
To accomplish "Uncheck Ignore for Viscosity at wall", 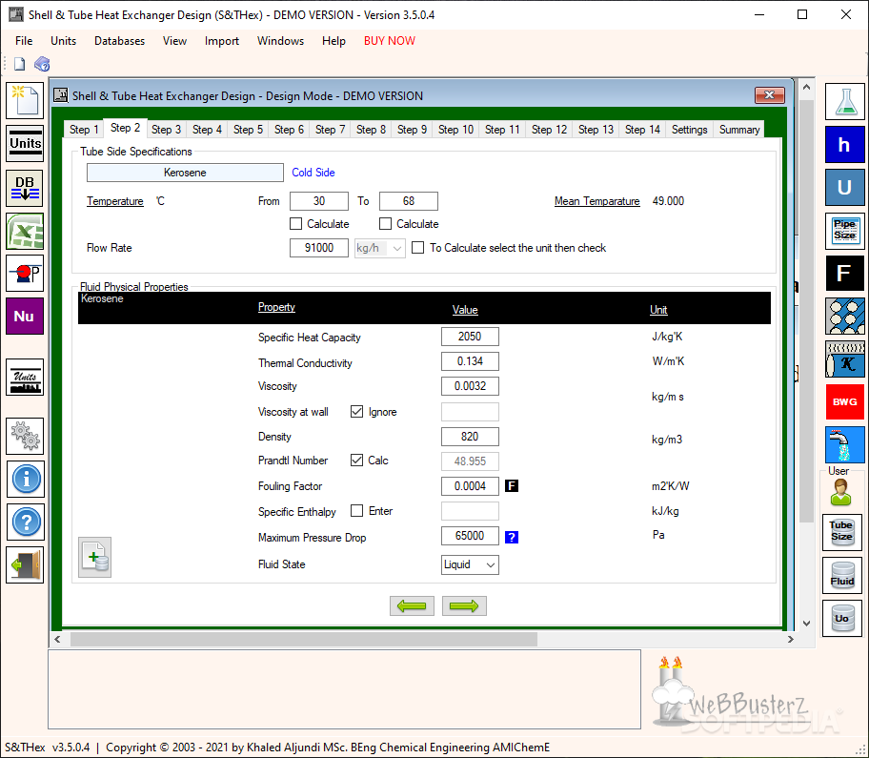I will (356, 412).
